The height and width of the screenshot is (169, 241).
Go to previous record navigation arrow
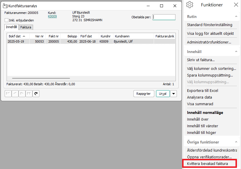click(15, 94)
